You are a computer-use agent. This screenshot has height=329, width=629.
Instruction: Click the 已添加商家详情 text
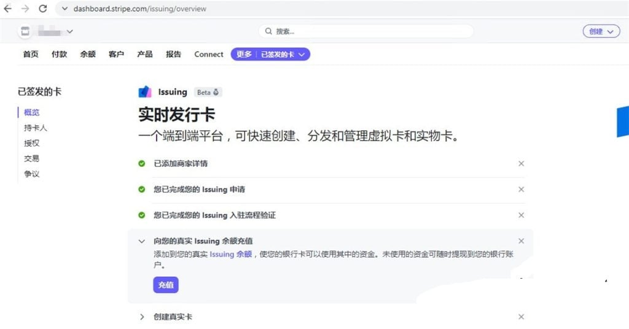tap(181, 163)
